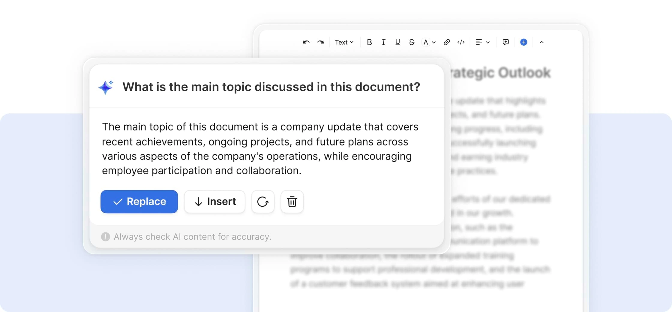Click the AI sparkle icon
The image size is (672, 312).
click(106, 87)
